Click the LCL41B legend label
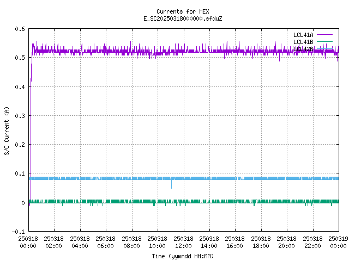Viewport: 349px width, 261px height. click(x=303, y=42)
